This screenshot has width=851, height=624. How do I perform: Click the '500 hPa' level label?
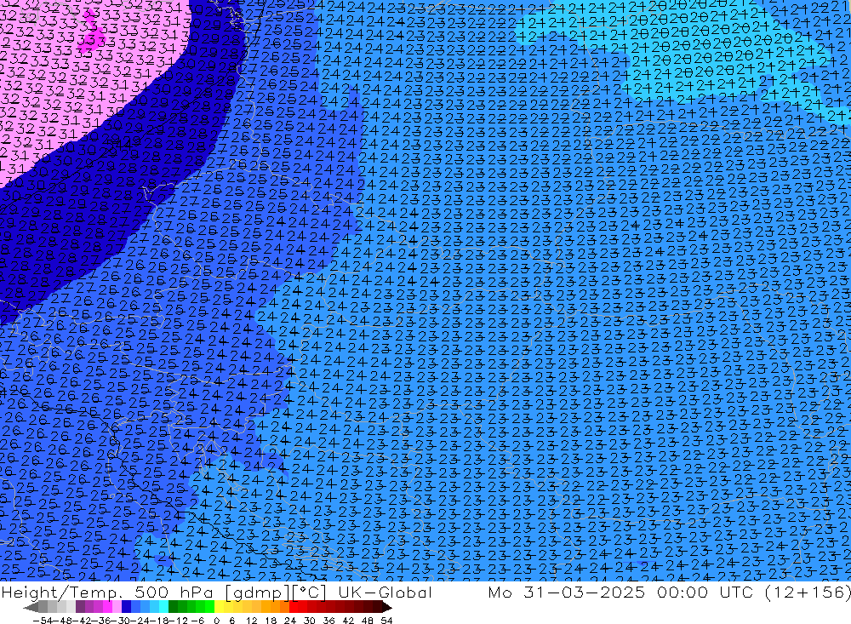click(173, 593)
